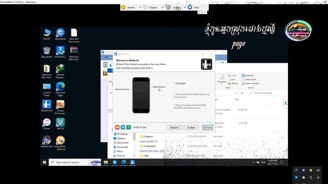Open the 3uTools desktop shortcut
This screenshot has height=184, width=328.
60,52
